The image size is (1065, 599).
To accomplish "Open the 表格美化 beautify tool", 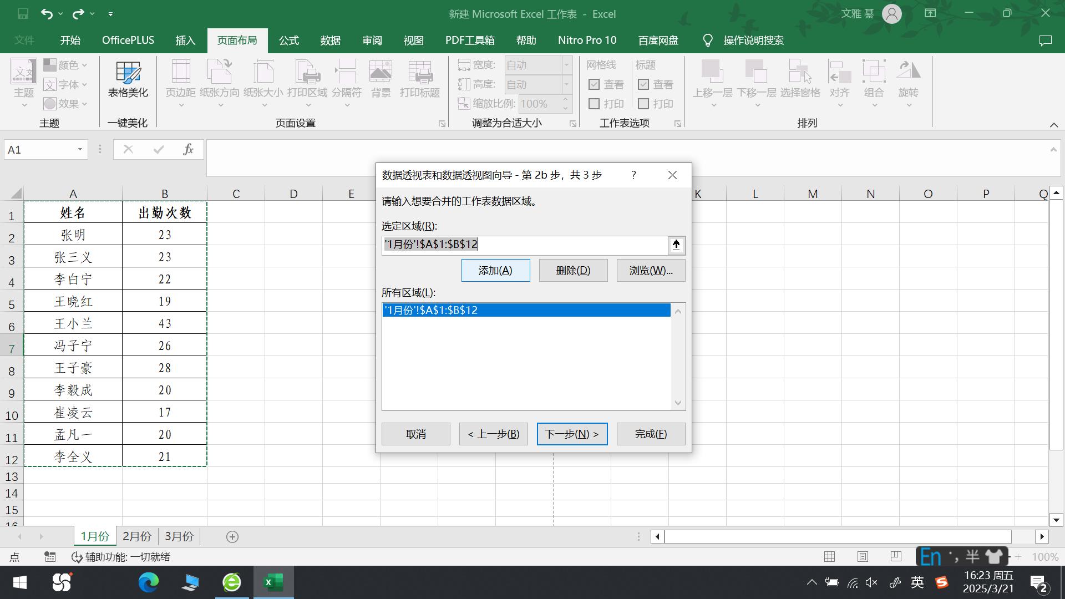I will coord(128,80).
